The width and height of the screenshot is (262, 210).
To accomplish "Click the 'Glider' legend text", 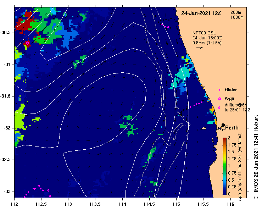I will tap(231, 90).
